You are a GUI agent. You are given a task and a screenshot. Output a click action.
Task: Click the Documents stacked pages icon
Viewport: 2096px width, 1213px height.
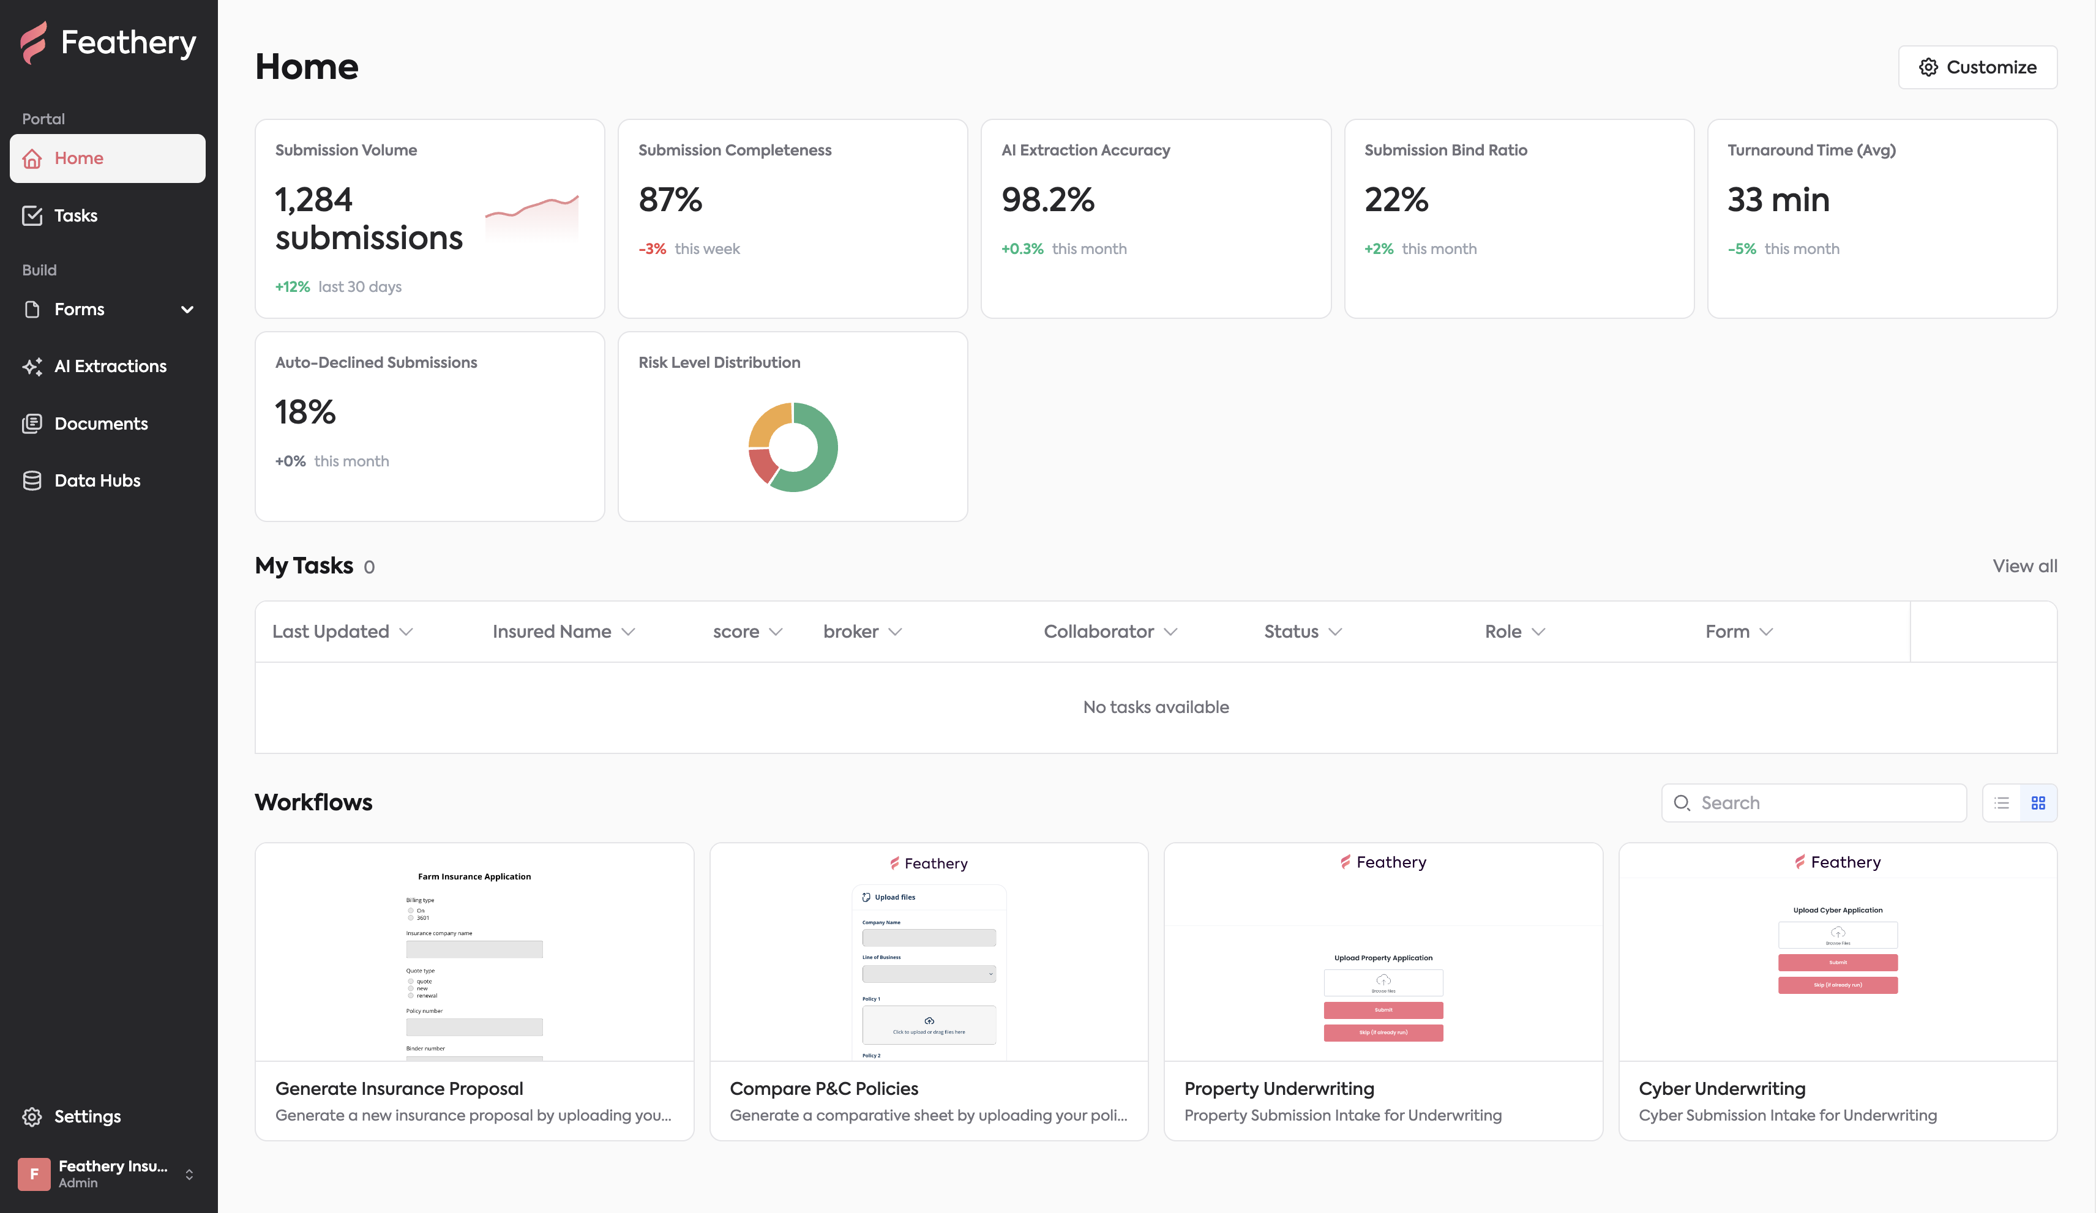(x=32, y=423)
